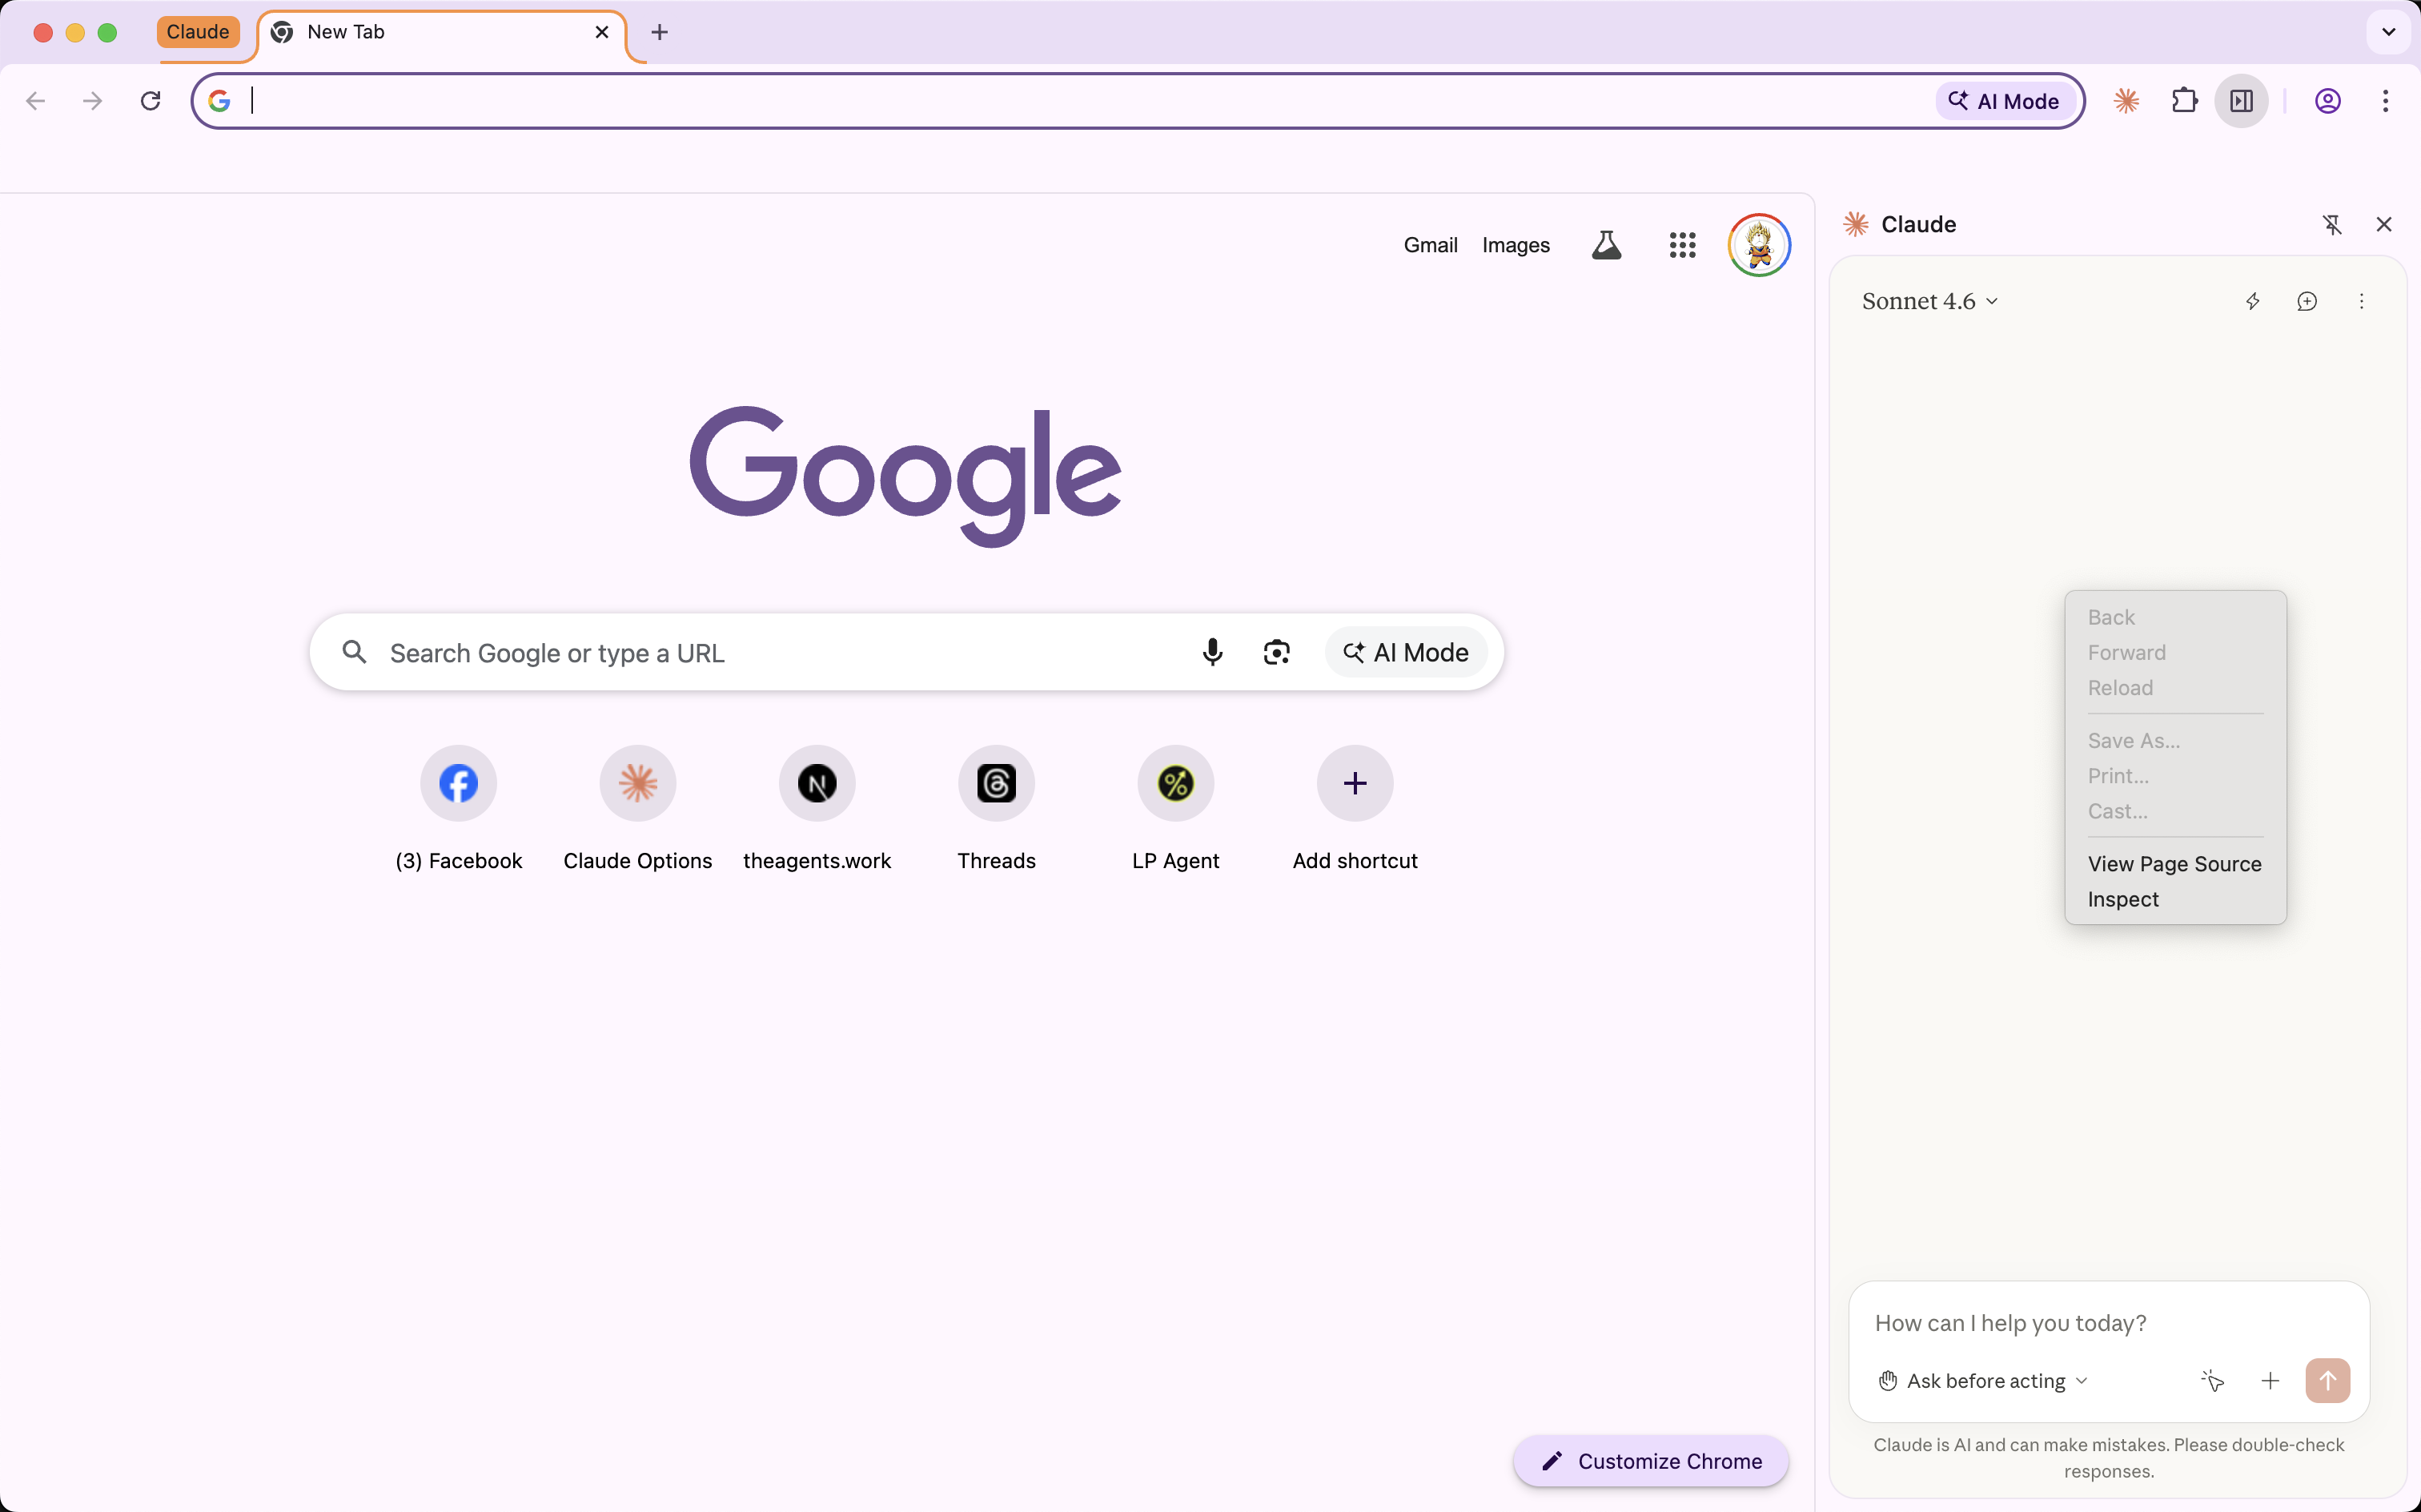Click the Google account avatar
Screen dimensions: 2421x1512
click(x=1758, y=245)
